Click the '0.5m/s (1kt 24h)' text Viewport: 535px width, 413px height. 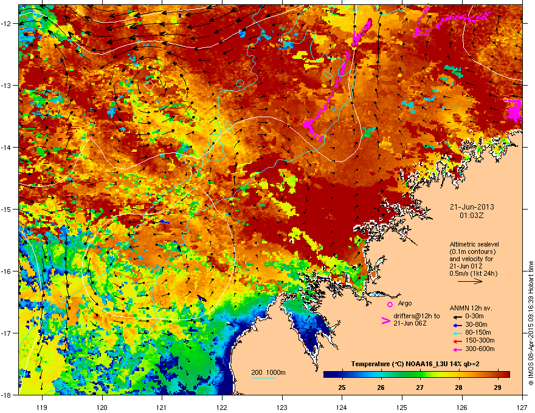pyautogui.click(x=474, y=273)
